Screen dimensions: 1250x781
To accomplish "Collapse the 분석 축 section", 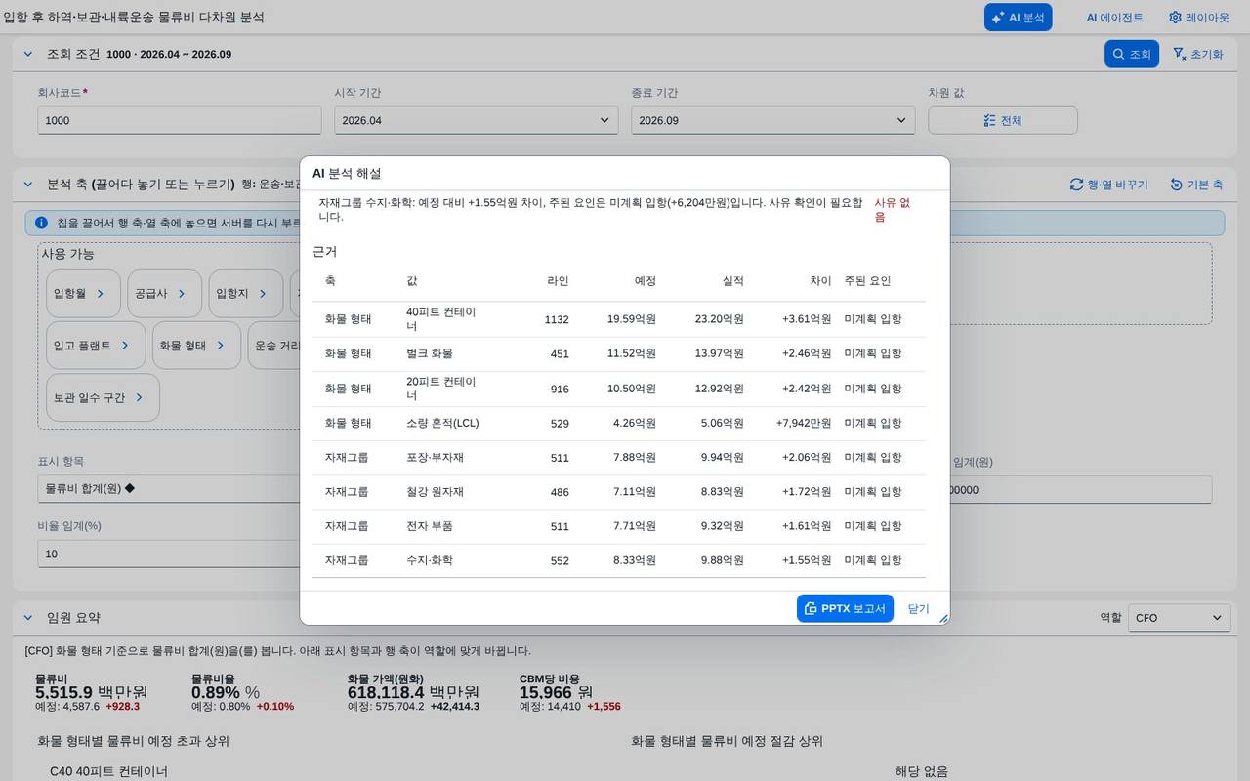I will coord(27,184).
